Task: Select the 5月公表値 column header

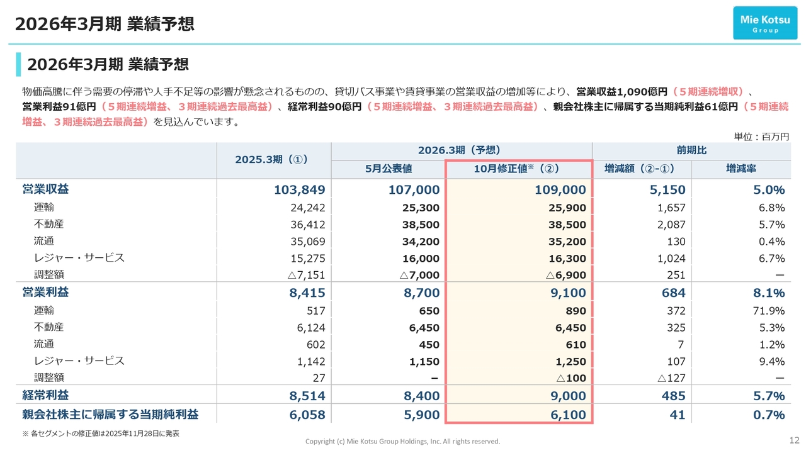Action: point(388,169)
